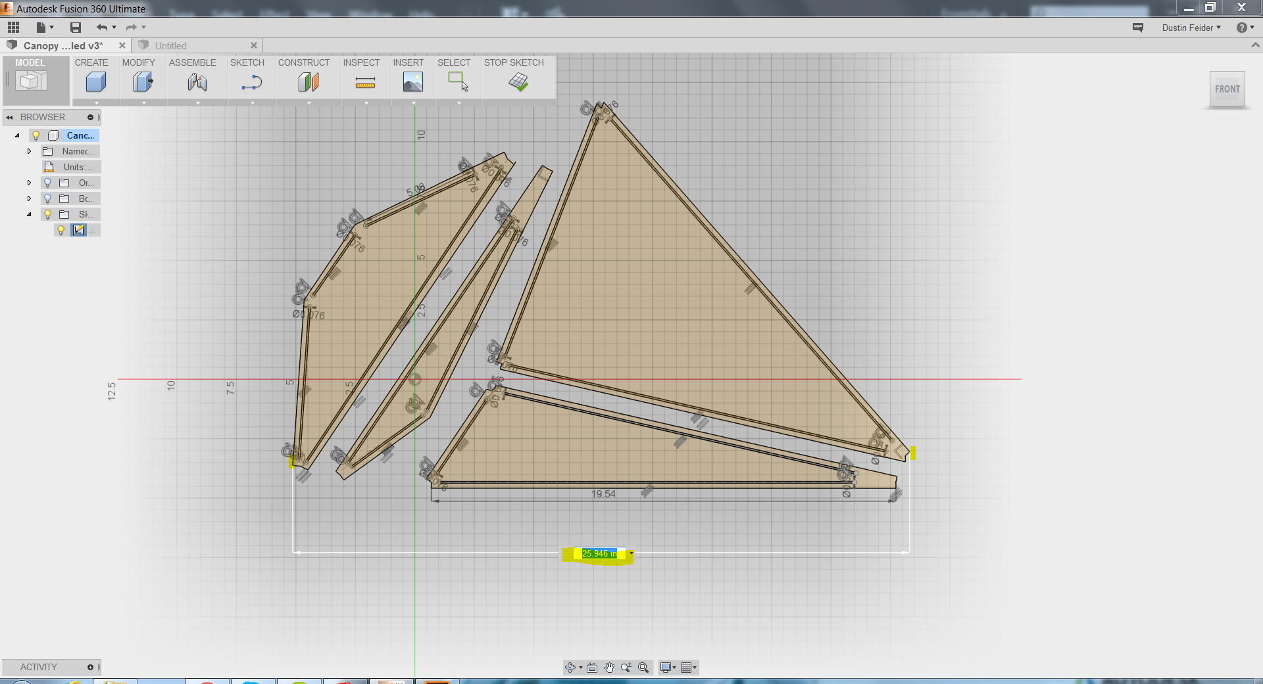1263x684 pixels.
Task: Activate the Pan hand tool
Action: click(x=609, y=668)
